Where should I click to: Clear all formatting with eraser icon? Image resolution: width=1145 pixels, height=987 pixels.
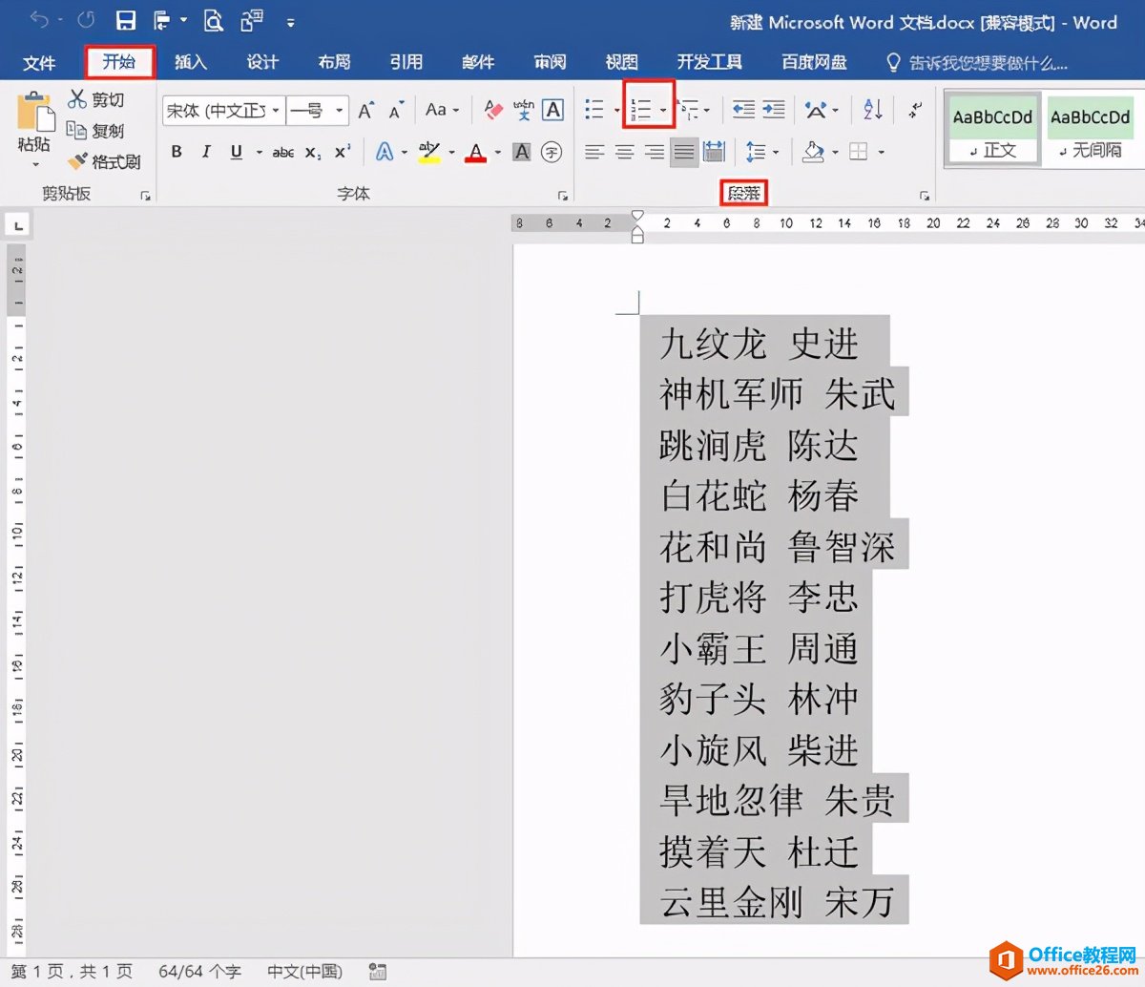point(493,111)
